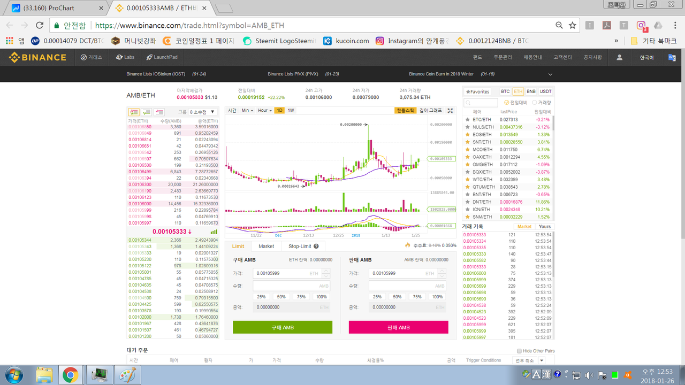Toggle favorite star for NULS/ETH
This screenshot has width=685, height=385.
click(x=467, y=127)
